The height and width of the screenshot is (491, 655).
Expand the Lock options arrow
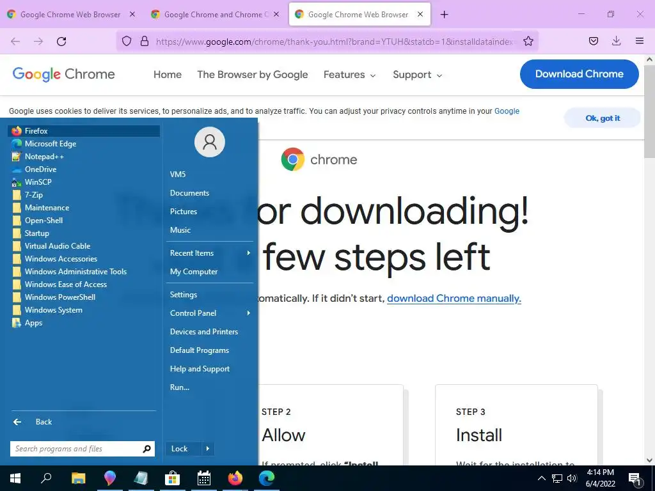208,449
